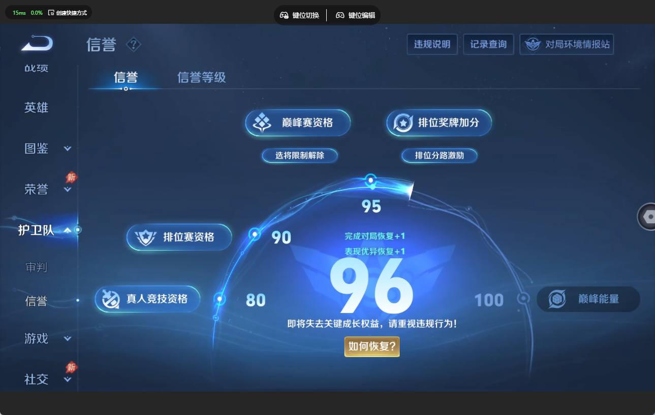Viewport: 655px width, 415px height.
Task: Click 创建快捷方式 text in top-left overlay
Action: pos(72,13)
